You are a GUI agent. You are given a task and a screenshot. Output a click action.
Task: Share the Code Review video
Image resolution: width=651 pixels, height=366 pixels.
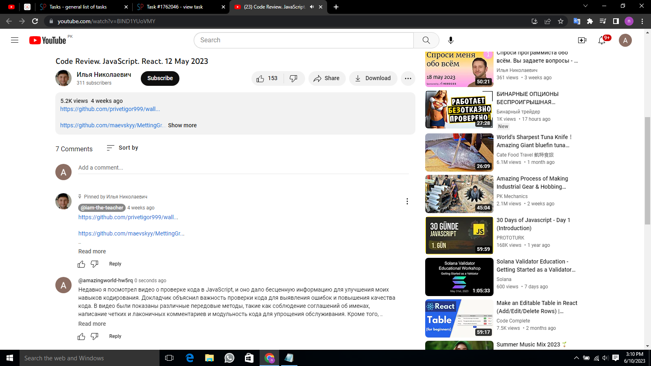click(x=327, y=78)
